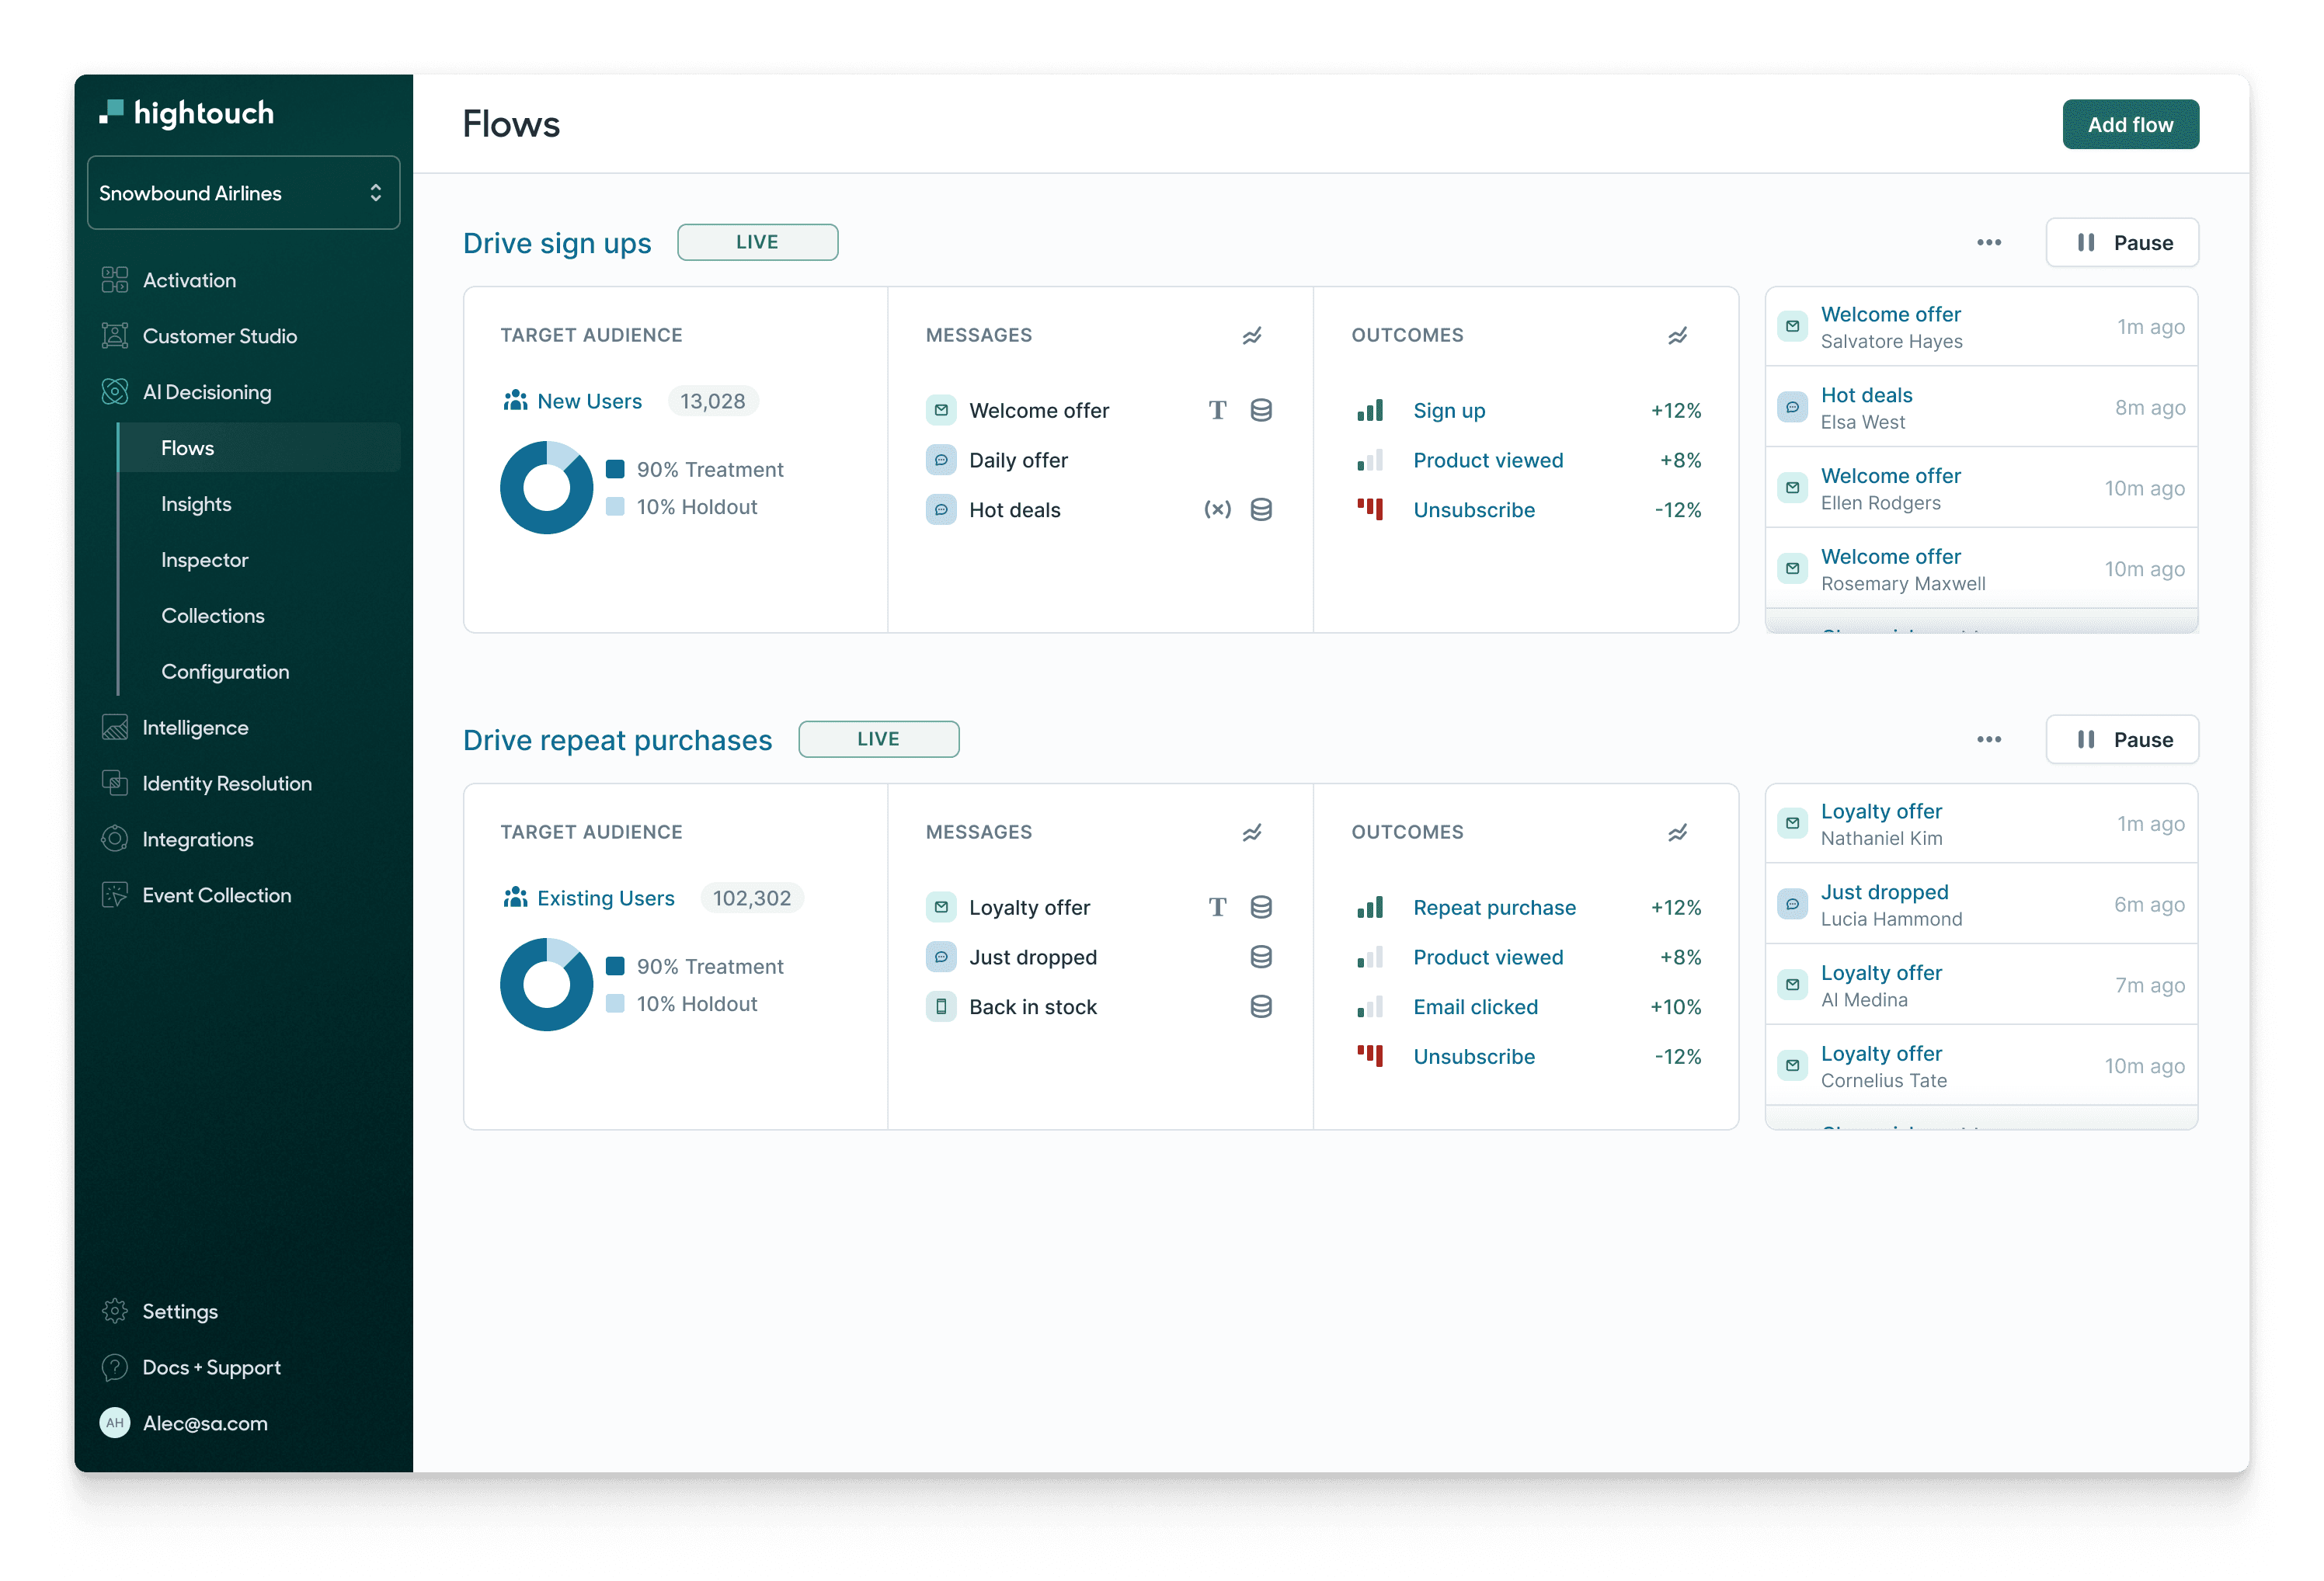Open the Sign up outcome link
This screenshot has height=1581, width=2324.
(x=1449, y=410)
